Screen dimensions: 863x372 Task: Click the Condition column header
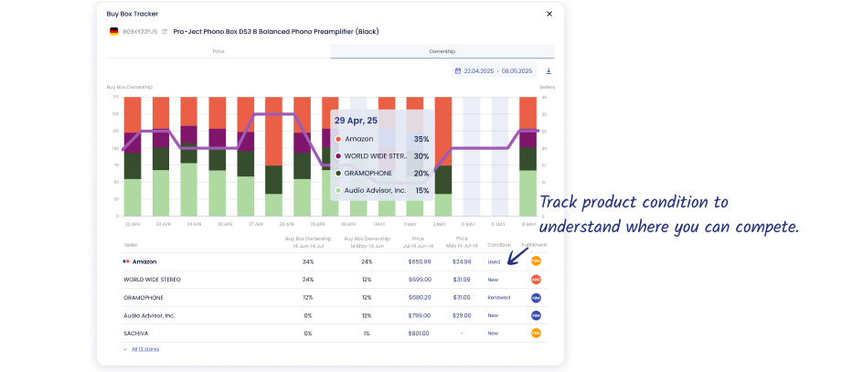click(x=499, y=245)
